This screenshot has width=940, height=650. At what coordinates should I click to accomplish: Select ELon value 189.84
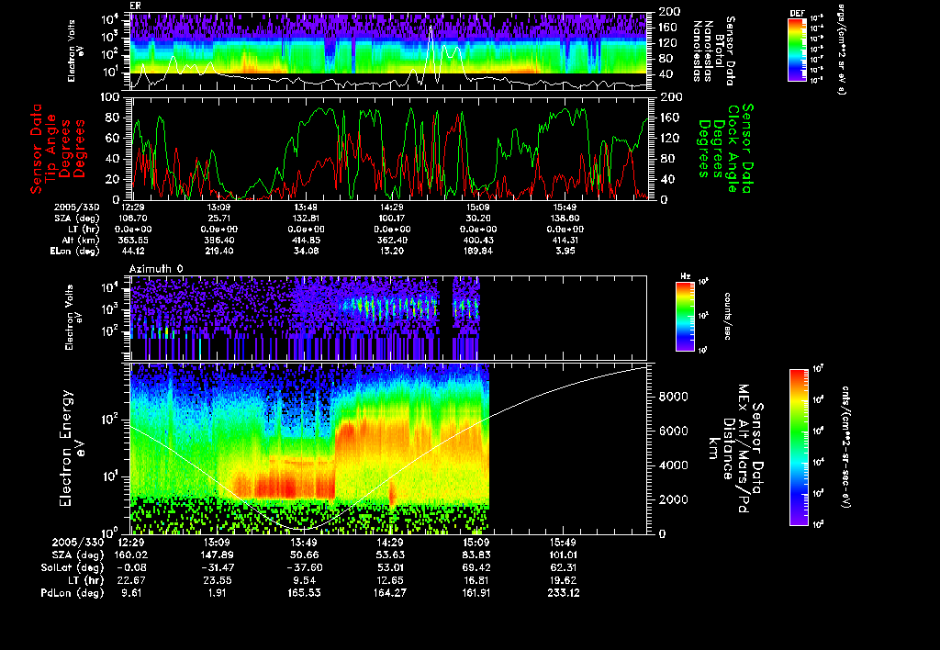(478, 251)
